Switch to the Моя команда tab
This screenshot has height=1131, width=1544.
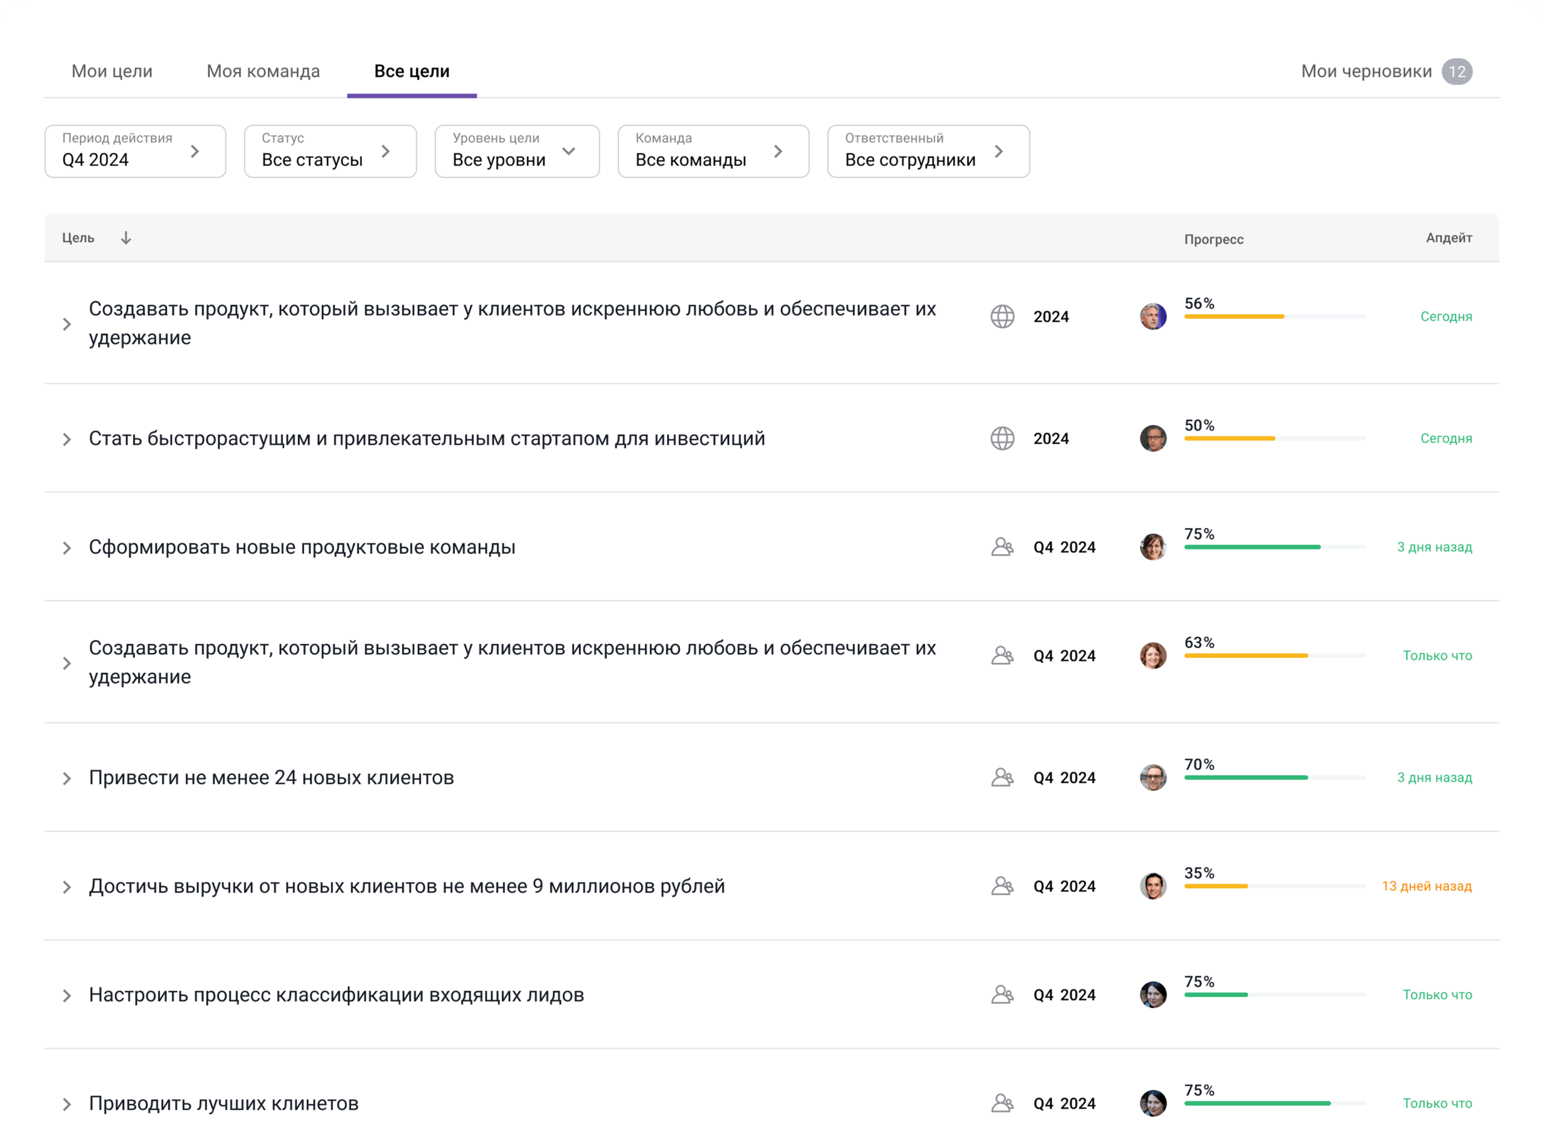click(x=263, y=71)
